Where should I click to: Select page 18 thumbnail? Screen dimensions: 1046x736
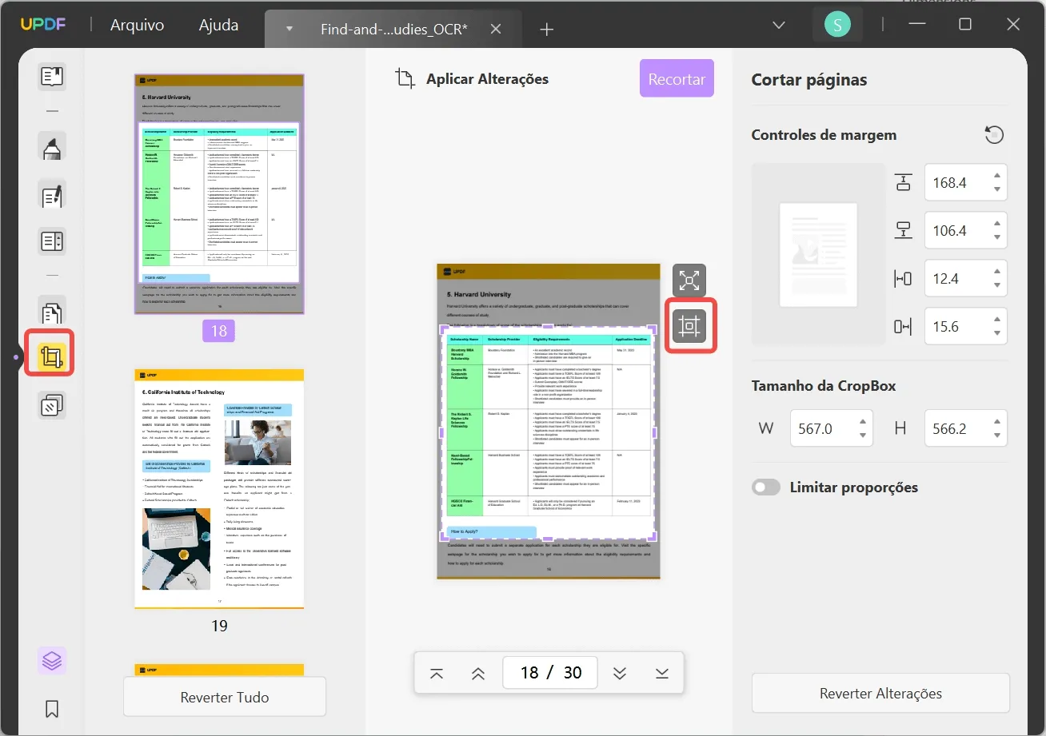pos(219,194)
